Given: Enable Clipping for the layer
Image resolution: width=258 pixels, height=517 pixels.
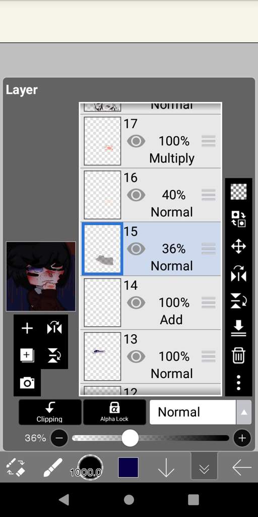Looking at the screenshot, I should point(50,412).
